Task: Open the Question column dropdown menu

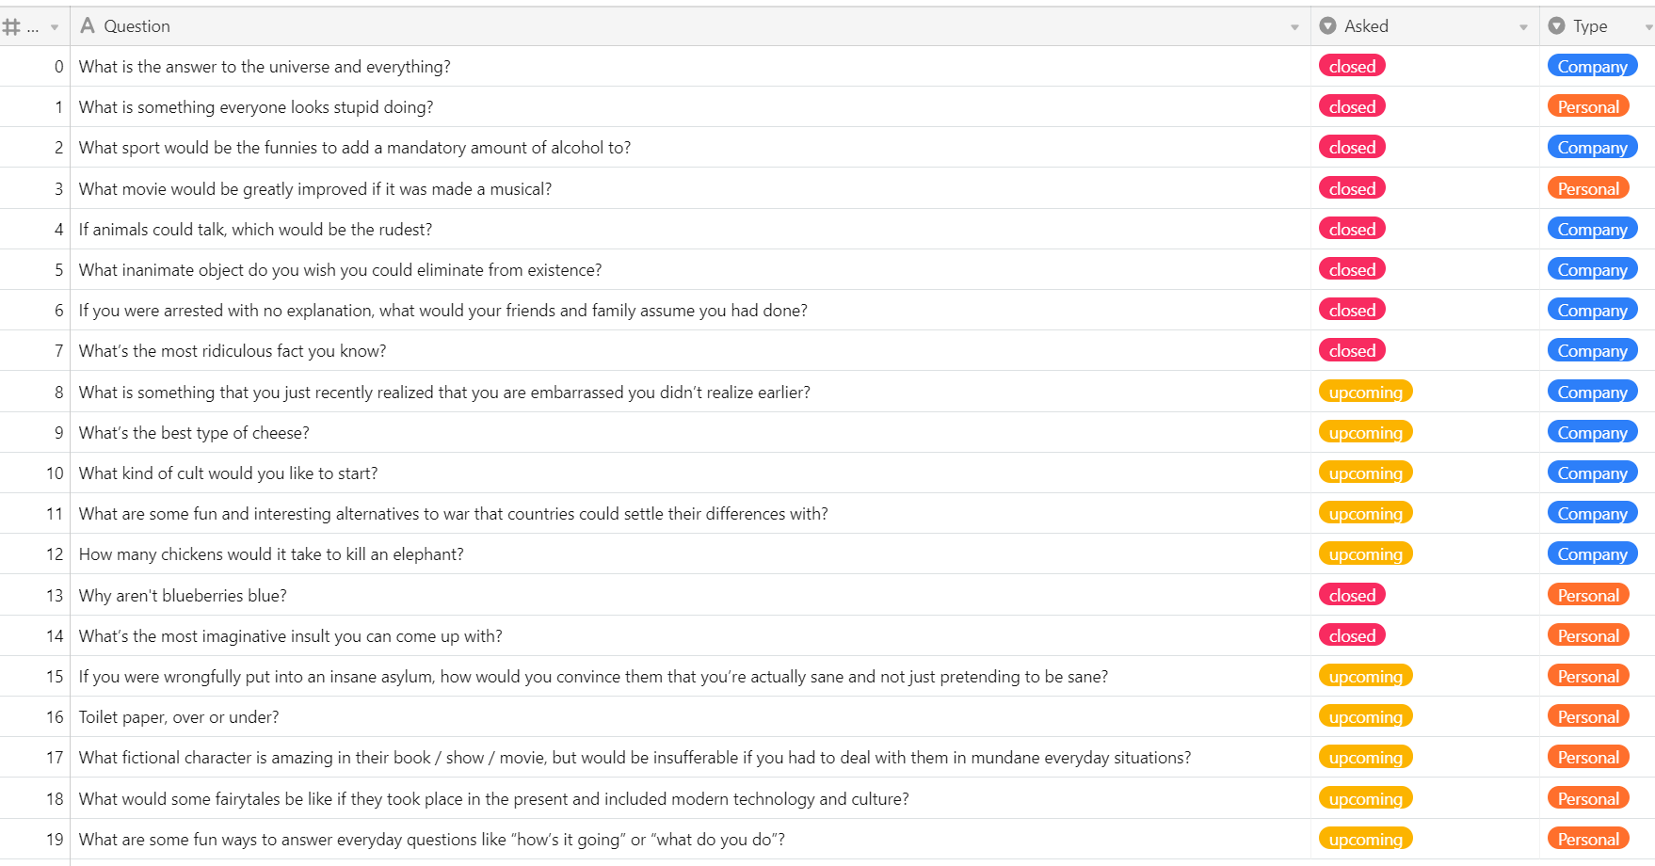Action: pyautogui.click(x=1294, y=25)
